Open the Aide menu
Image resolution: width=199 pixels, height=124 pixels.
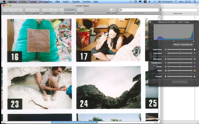96,2
